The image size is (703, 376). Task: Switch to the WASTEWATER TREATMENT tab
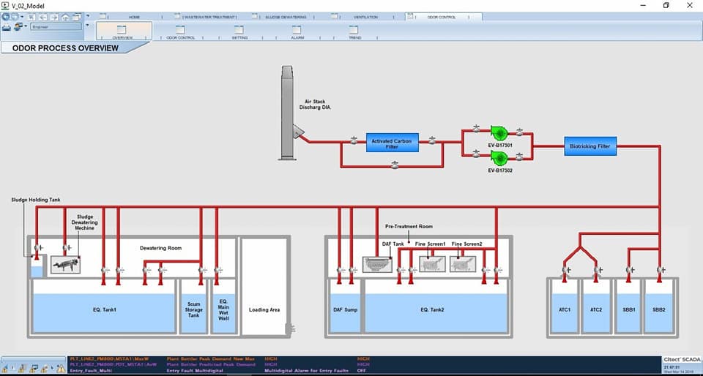210,17
